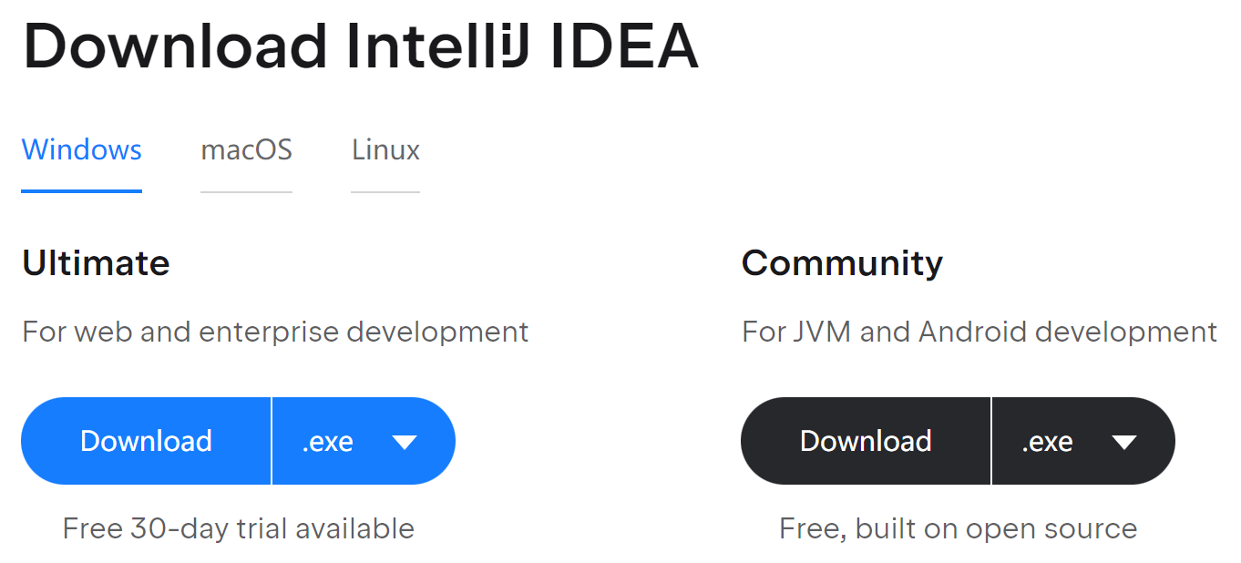Select the macOS tab
1241x563 pixels.
[x=246, y=149]
